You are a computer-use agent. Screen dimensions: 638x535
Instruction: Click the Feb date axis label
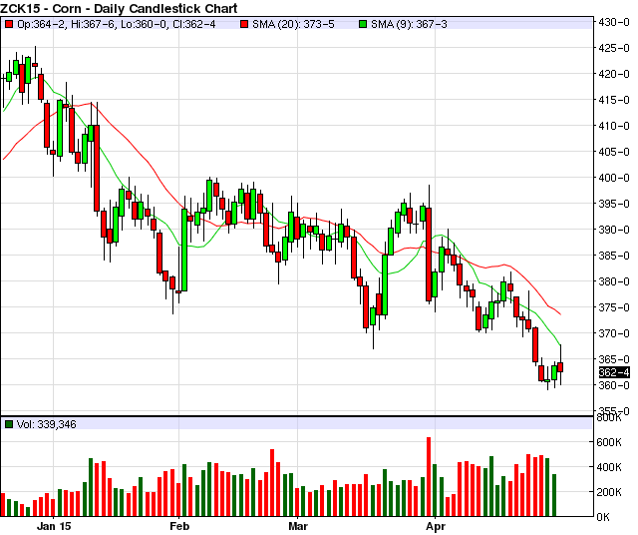[179, 526]
